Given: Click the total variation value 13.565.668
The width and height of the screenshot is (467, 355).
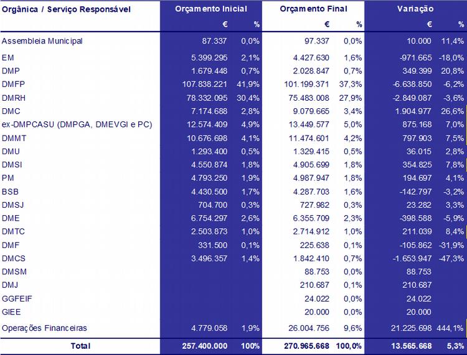Looking at the screenshot, I should point(408,346).
